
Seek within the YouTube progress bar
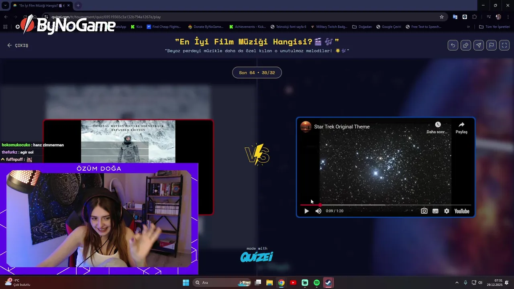385,205
